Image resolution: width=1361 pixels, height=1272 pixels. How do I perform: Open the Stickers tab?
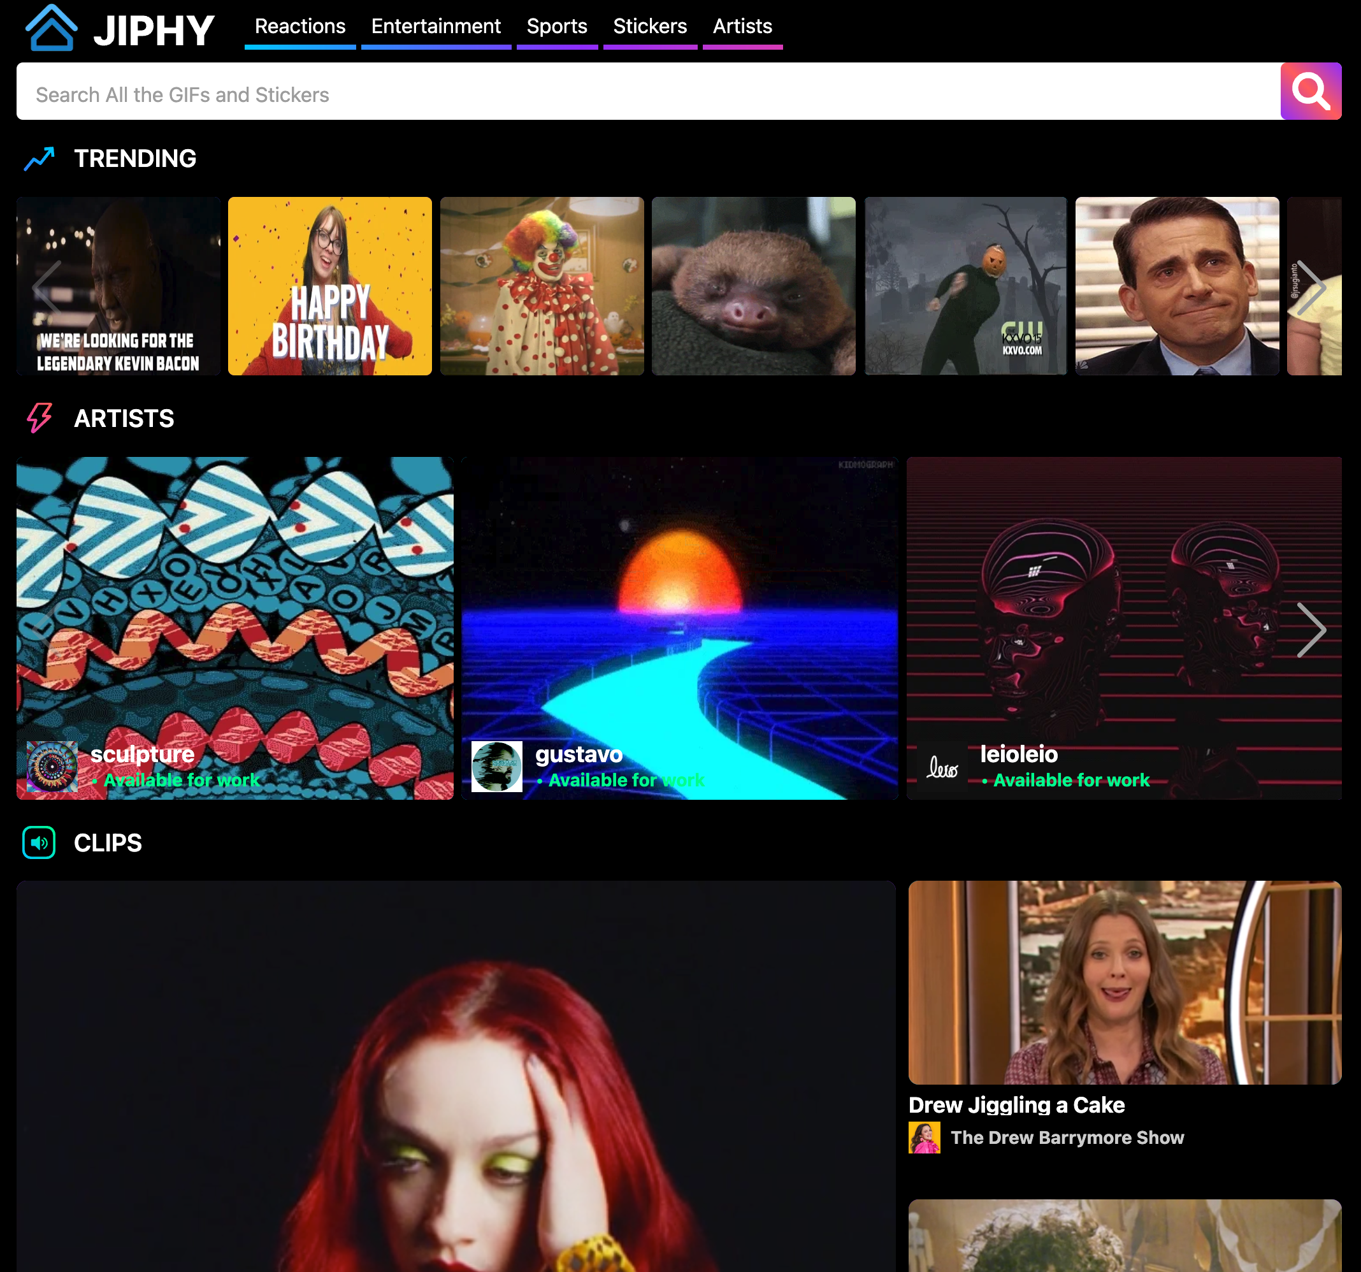(649, 27)
